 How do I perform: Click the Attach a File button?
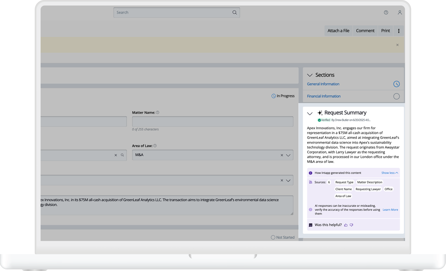pyautogui.click(x=338, y=31)
